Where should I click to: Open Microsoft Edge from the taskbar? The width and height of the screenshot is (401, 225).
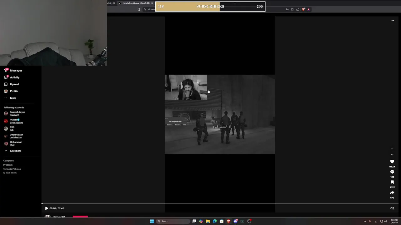pos(215,221)
